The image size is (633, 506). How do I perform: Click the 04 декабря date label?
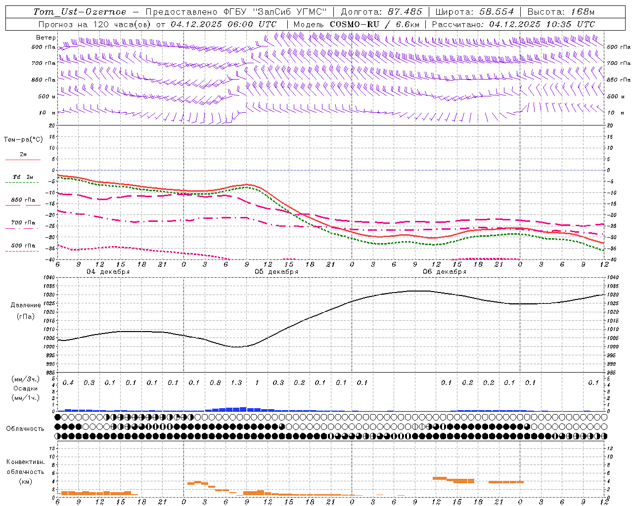(108, 272)
